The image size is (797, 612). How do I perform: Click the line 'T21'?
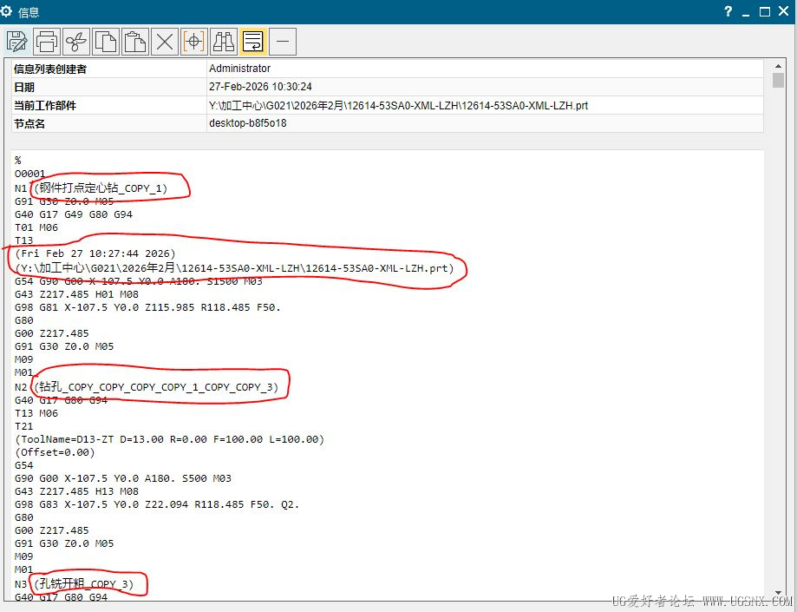click(24, 426)
